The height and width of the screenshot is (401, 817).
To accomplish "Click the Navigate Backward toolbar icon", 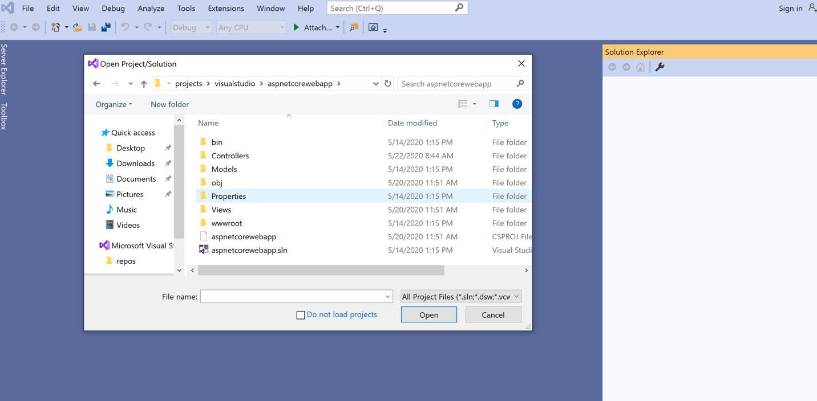I will coord(14,27).
